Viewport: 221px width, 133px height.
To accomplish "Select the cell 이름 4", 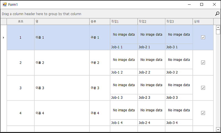I will (x=62, y=113).
